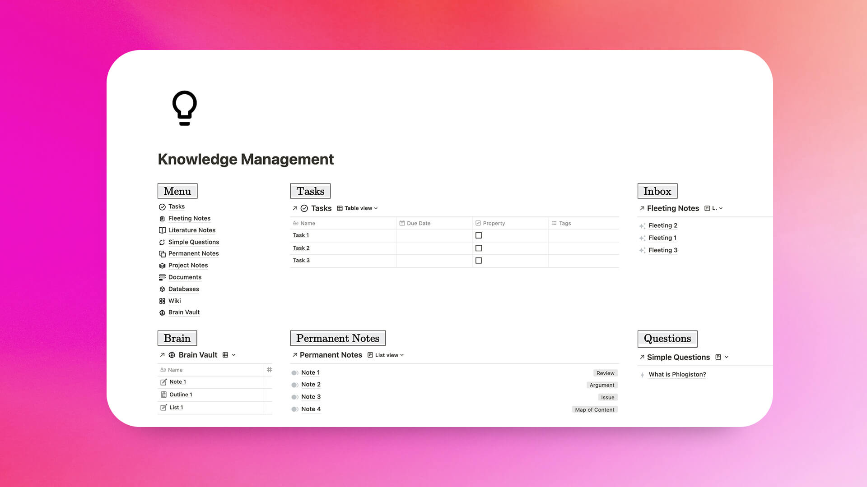
Task: Toggle checkbox for Task 2
Action: pos(478,248)
